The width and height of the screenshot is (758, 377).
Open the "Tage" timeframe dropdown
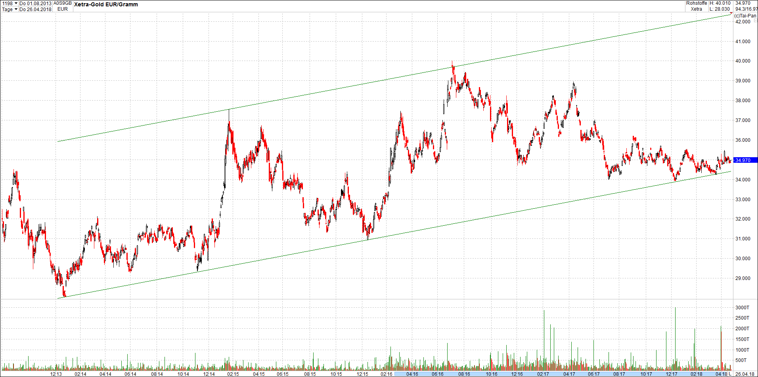click(x=6, y=9)
